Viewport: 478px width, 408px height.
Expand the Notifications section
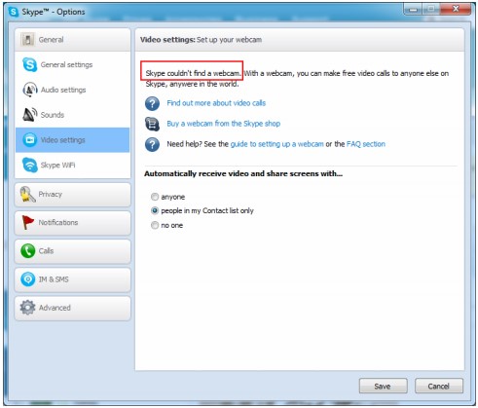pyautogui.click(x=73, y=223)
